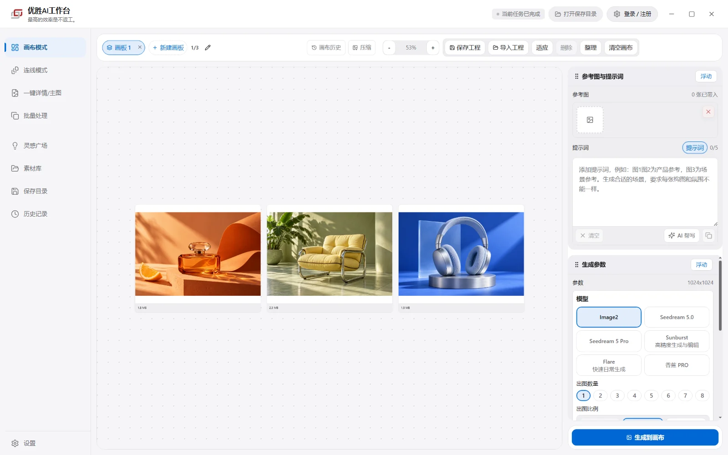The image size is (728, 455).
Task: Click the copy prompt icon
Action: 709,236
